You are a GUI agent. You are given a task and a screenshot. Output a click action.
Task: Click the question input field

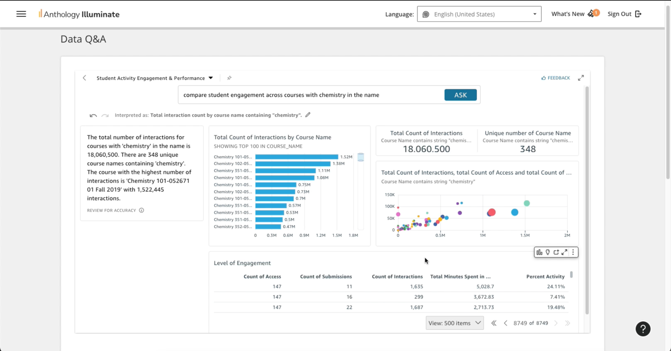[x=311, y=95]
